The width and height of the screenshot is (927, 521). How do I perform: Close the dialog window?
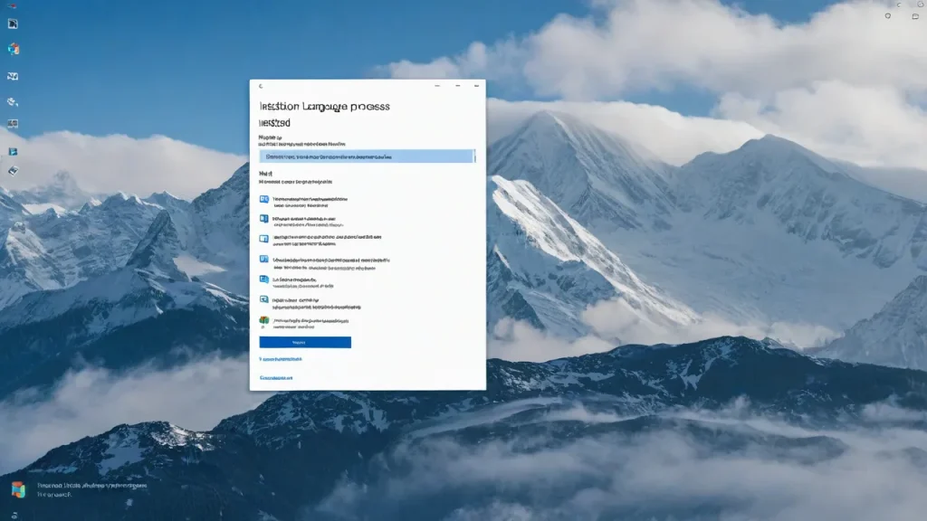click(476, 86)
